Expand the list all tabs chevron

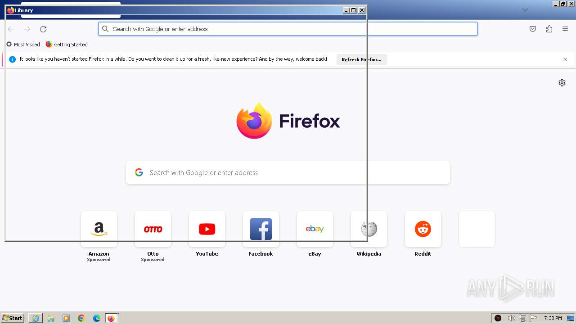(525, 10)
